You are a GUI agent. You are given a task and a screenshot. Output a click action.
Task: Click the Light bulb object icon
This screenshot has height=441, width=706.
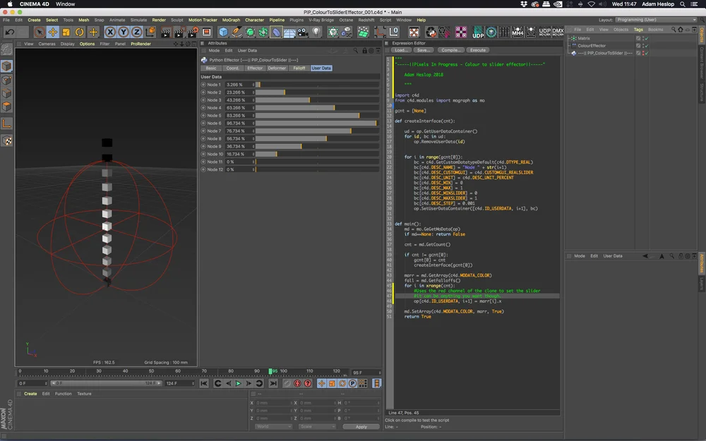[x=316, y=32]
